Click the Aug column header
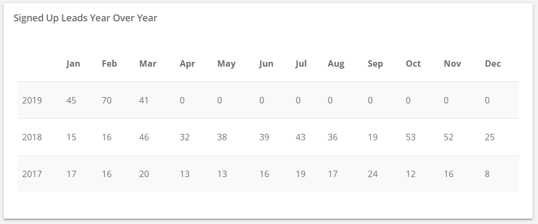Image resolution: width=538 pixels, height=224 pixels. click(336, 63)
